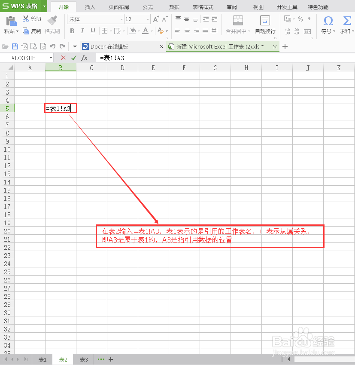Toggle bold formatting

click(x=72, y=31)
